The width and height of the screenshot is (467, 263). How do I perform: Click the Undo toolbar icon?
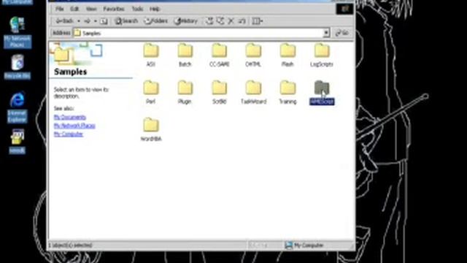pyautogui.click(x=242, y=21)
